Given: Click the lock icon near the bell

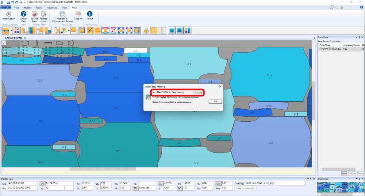Looking at the screenshot, I should [x=342, y=7].
